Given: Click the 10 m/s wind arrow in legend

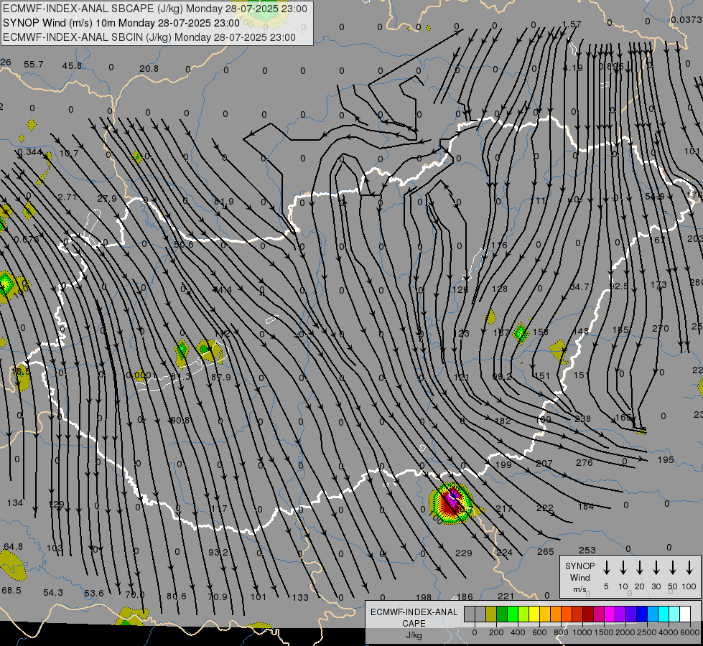Looking at the screenshot, I should click(623, 568).
